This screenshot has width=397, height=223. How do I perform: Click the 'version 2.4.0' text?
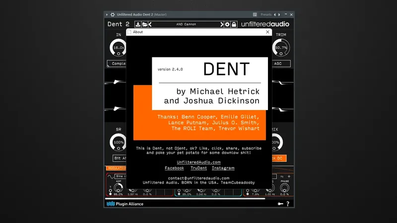tap(170, 69)
